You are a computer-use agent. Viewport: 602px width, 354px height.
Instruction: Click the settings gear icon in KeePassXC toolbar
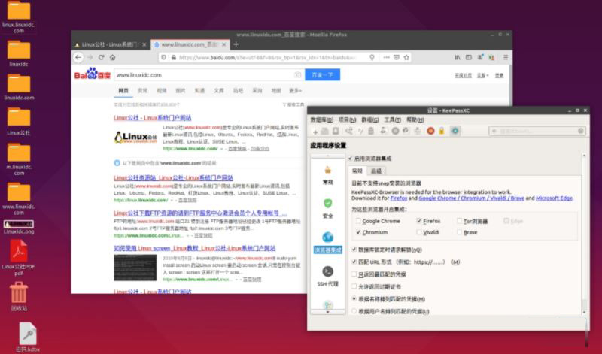(x=455, y=131)
